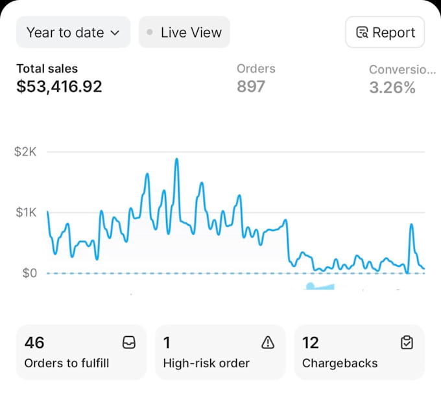The width and height of the screenshot is (441, 401).
Task: Select the Orders metric tab
Action: point(256,78)
